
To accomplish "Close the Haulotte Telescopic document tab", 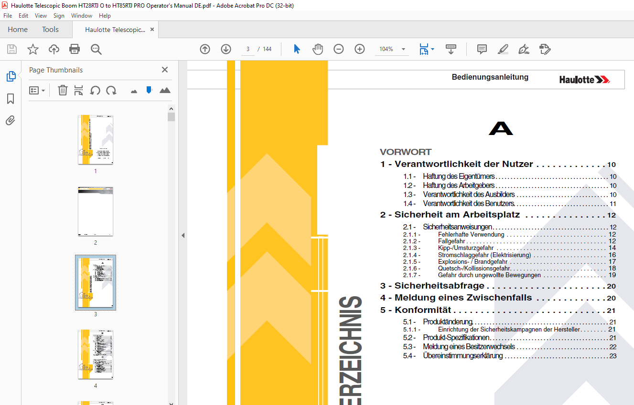I will [x=152, y=30].
